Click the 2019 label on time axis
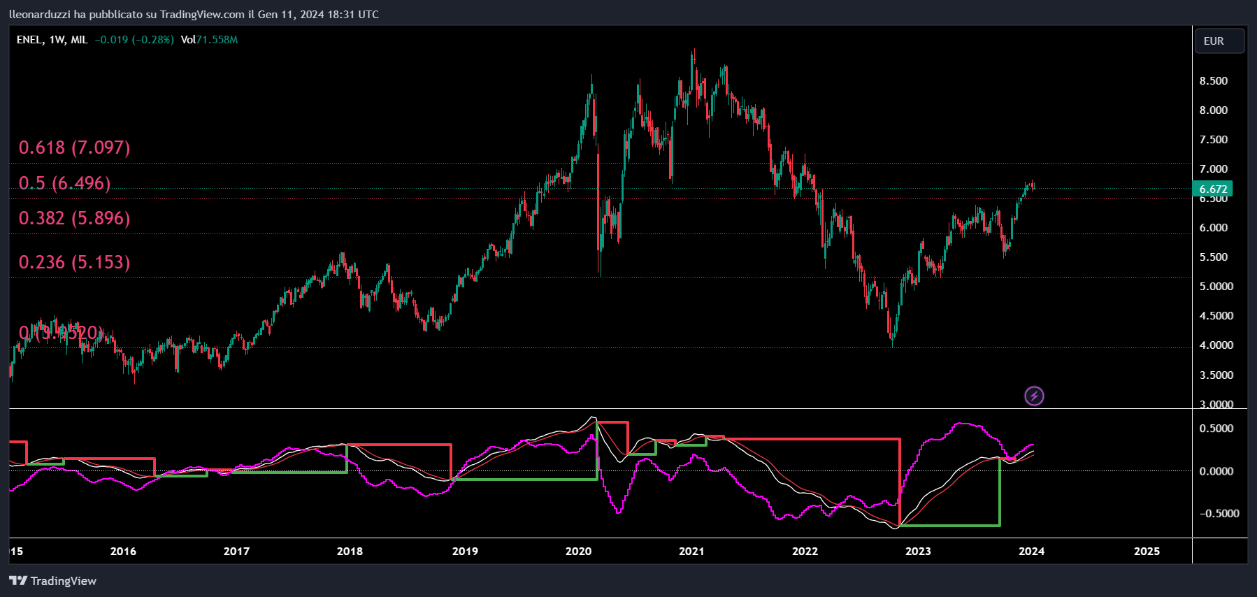This screenshot has width=1257, height=597. (466, 552)
